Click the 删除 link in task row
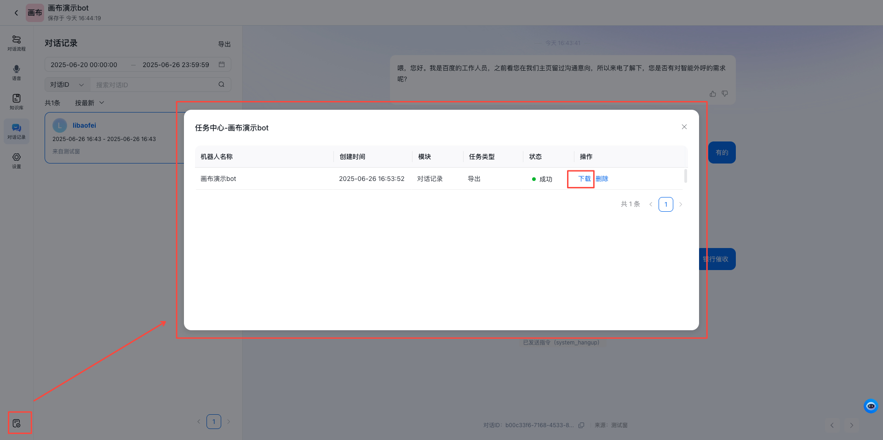This screenshot has height=440, width=883. (x=602, y=179)
